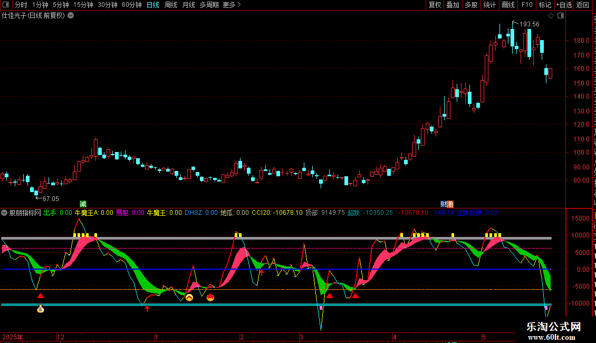Switch to 周线 weekly chart
The image size is (596, 343).
tap(171, 5)
